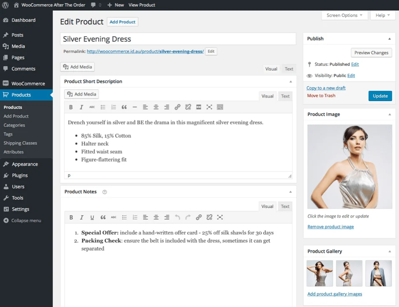Screen dimensions: 399x307
Task: Open the New menu in the admin bar
Action: pyautogui.click(x=115, y=5)
